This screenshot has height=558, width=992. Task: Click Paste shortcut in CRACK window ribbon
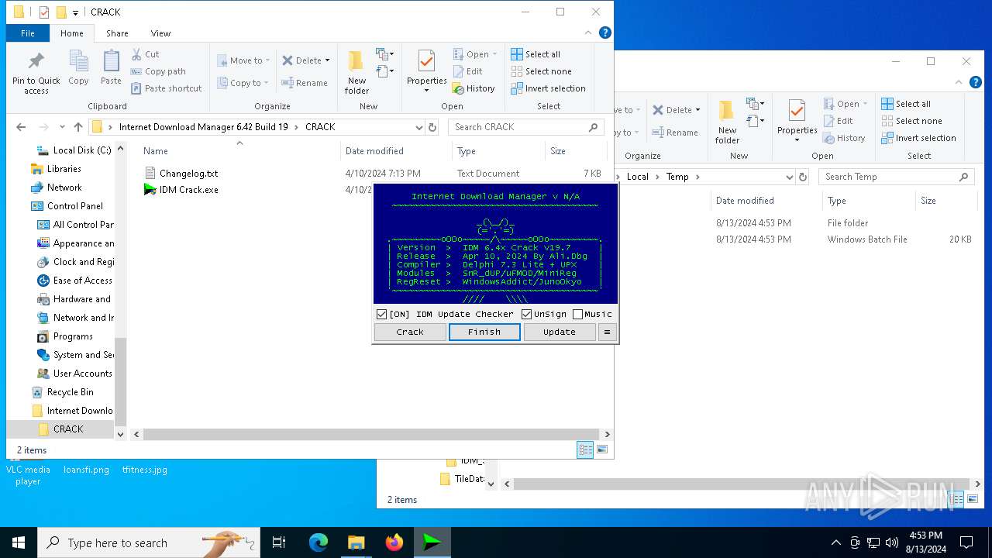pyautogui.click(x=166, y=88)
